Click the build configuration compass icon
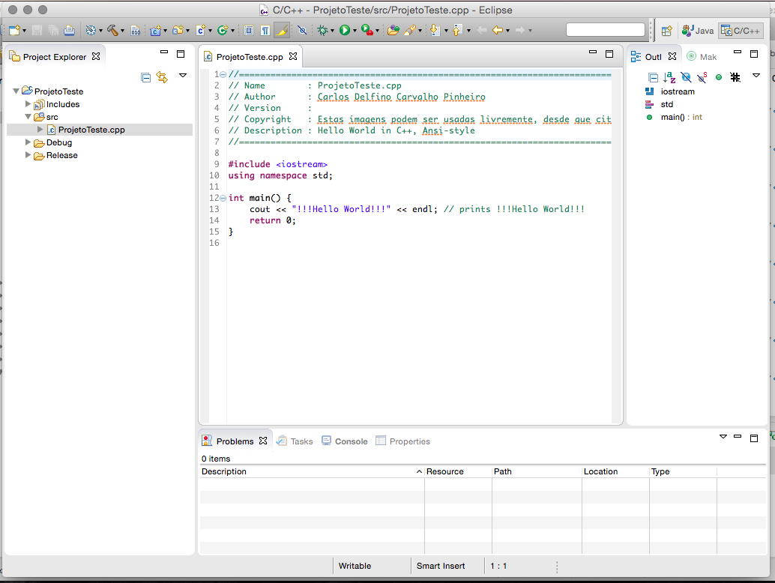Image resolution: width=775 pixels, height=583 pixels. pos(91,31)
